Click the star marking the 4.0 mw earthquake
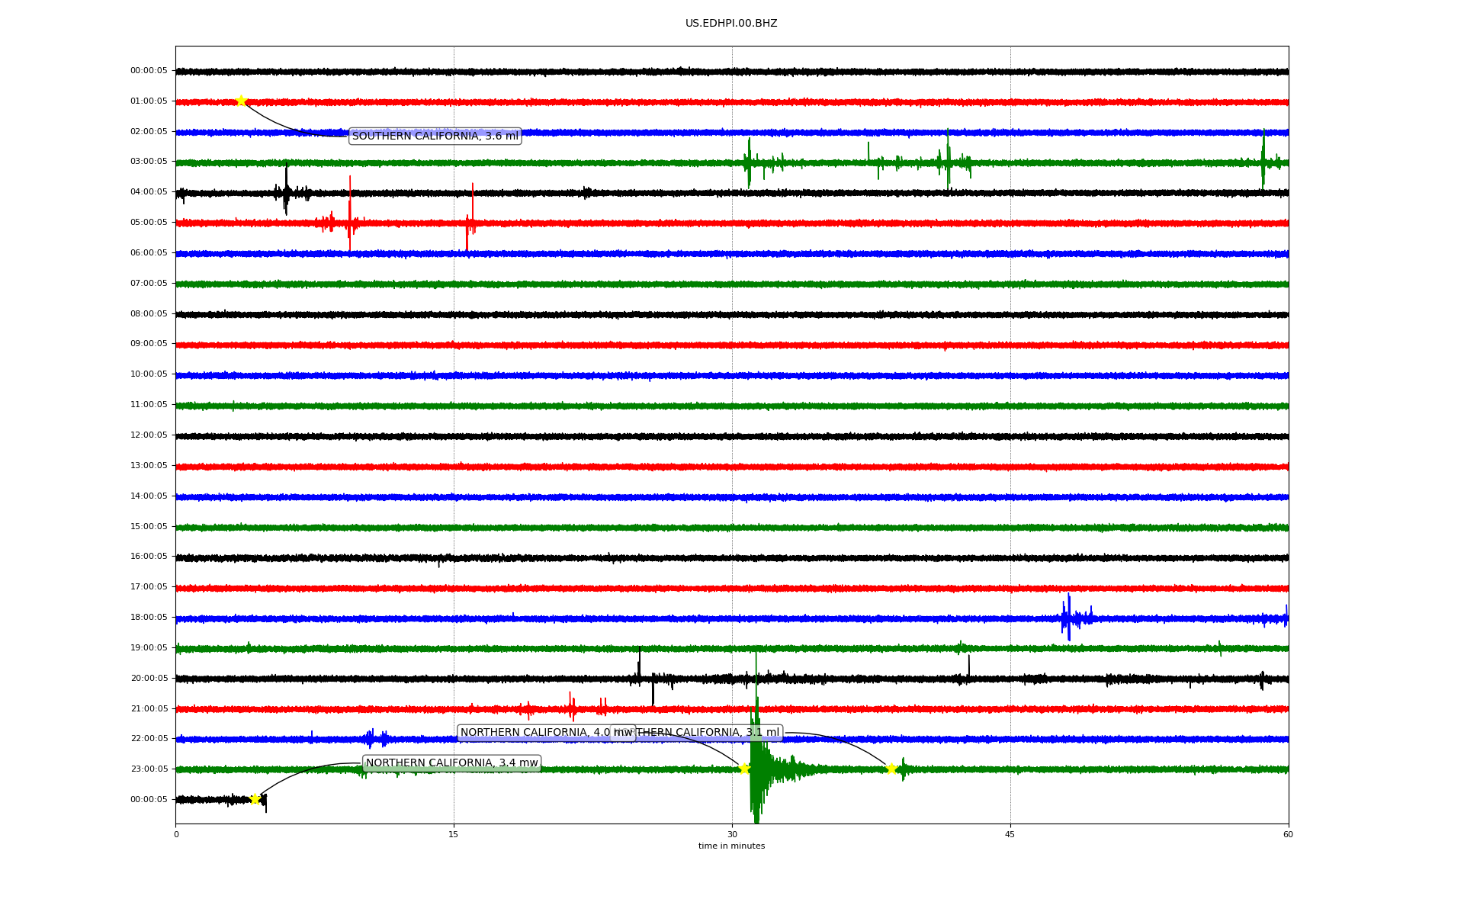The height and width of the screenshot is (915, 1464). coord(744,769)
